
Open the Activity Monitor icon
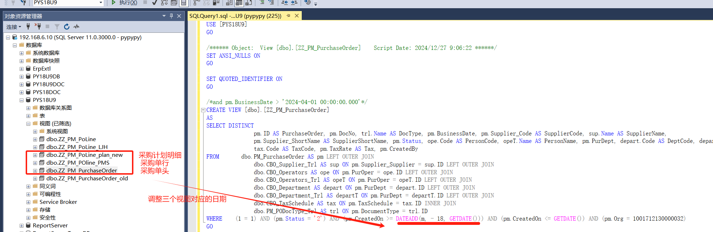[76, 27]
